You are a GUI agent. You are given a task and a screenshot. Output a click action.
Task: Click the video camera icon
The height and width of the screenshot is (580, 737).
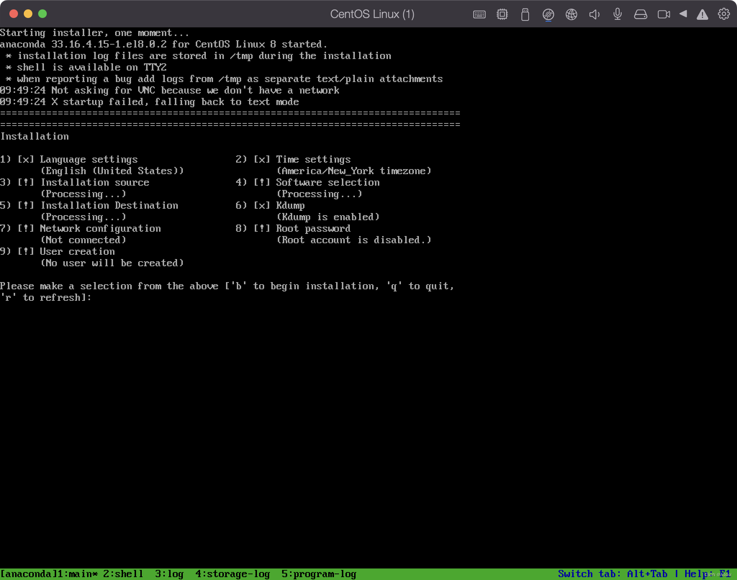click(x=664, y=14)
